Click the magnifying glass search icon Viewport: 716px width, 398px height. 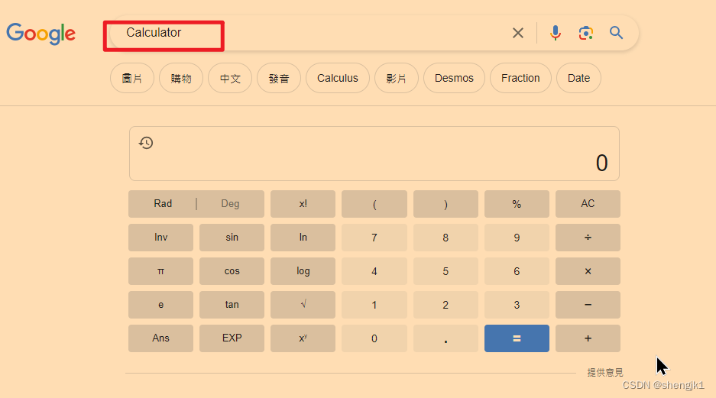616,33
